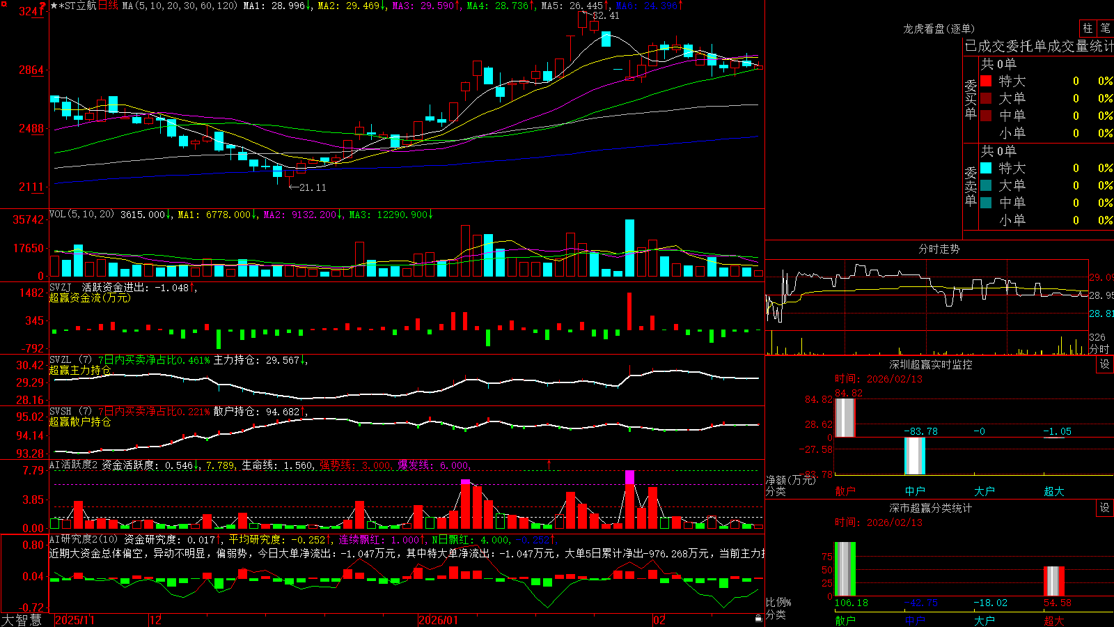
Task: Click the 强势线: 3.000 label
Action: coord(354,465)
